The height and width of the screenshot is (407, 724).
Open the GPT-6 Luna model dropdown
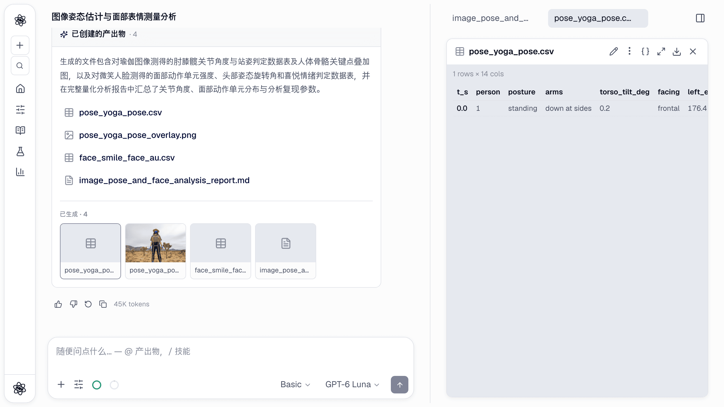tap(352, 384)
